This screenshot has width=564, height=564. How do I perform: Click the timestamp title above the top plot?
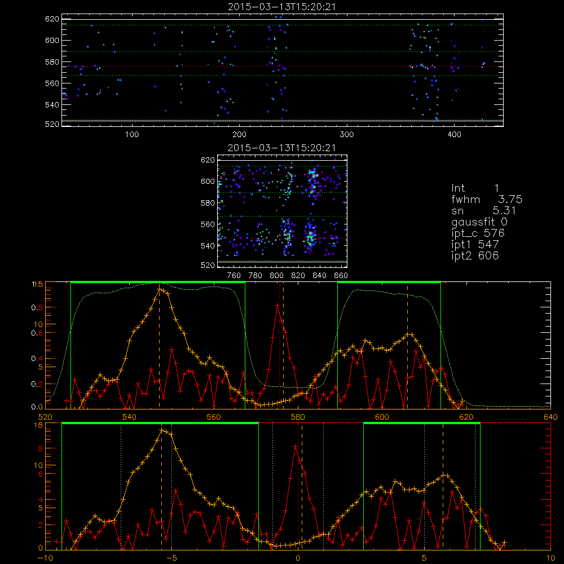click(x=282, y=7)
